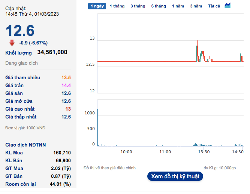Click the tall opening volume bar
Screen dimensions: 250x194
point(97,127)
